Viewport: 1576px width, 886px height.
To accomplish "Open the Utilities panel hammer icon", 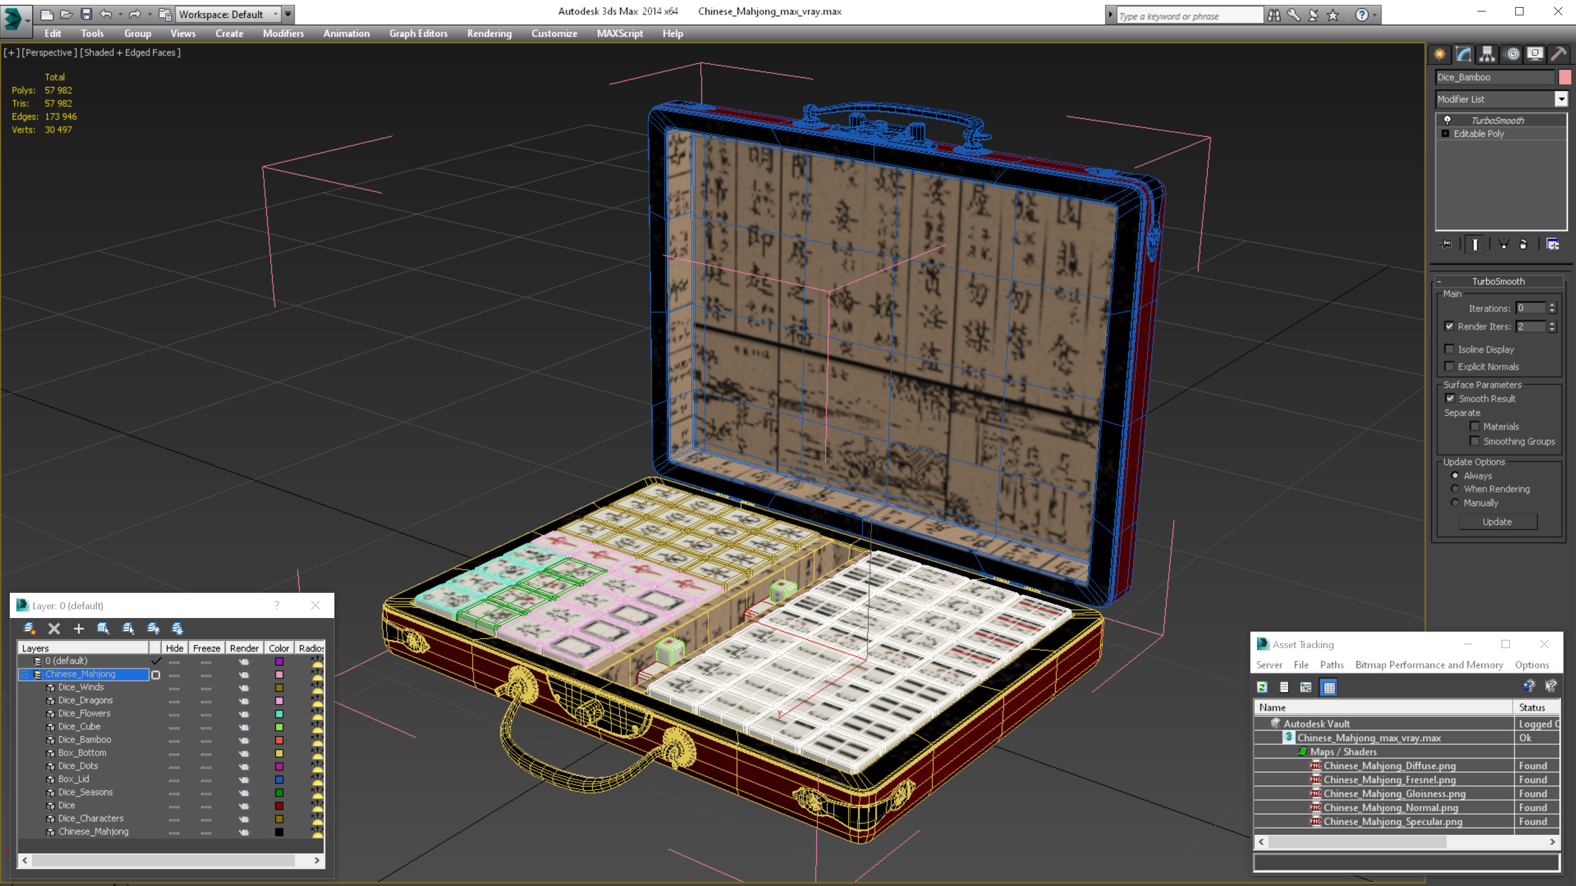I will [1559, 55].
